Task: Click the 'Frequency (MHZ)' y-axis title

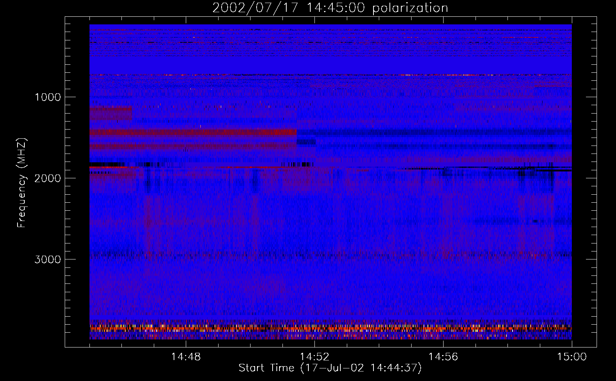Action: [x=21, y=183]
